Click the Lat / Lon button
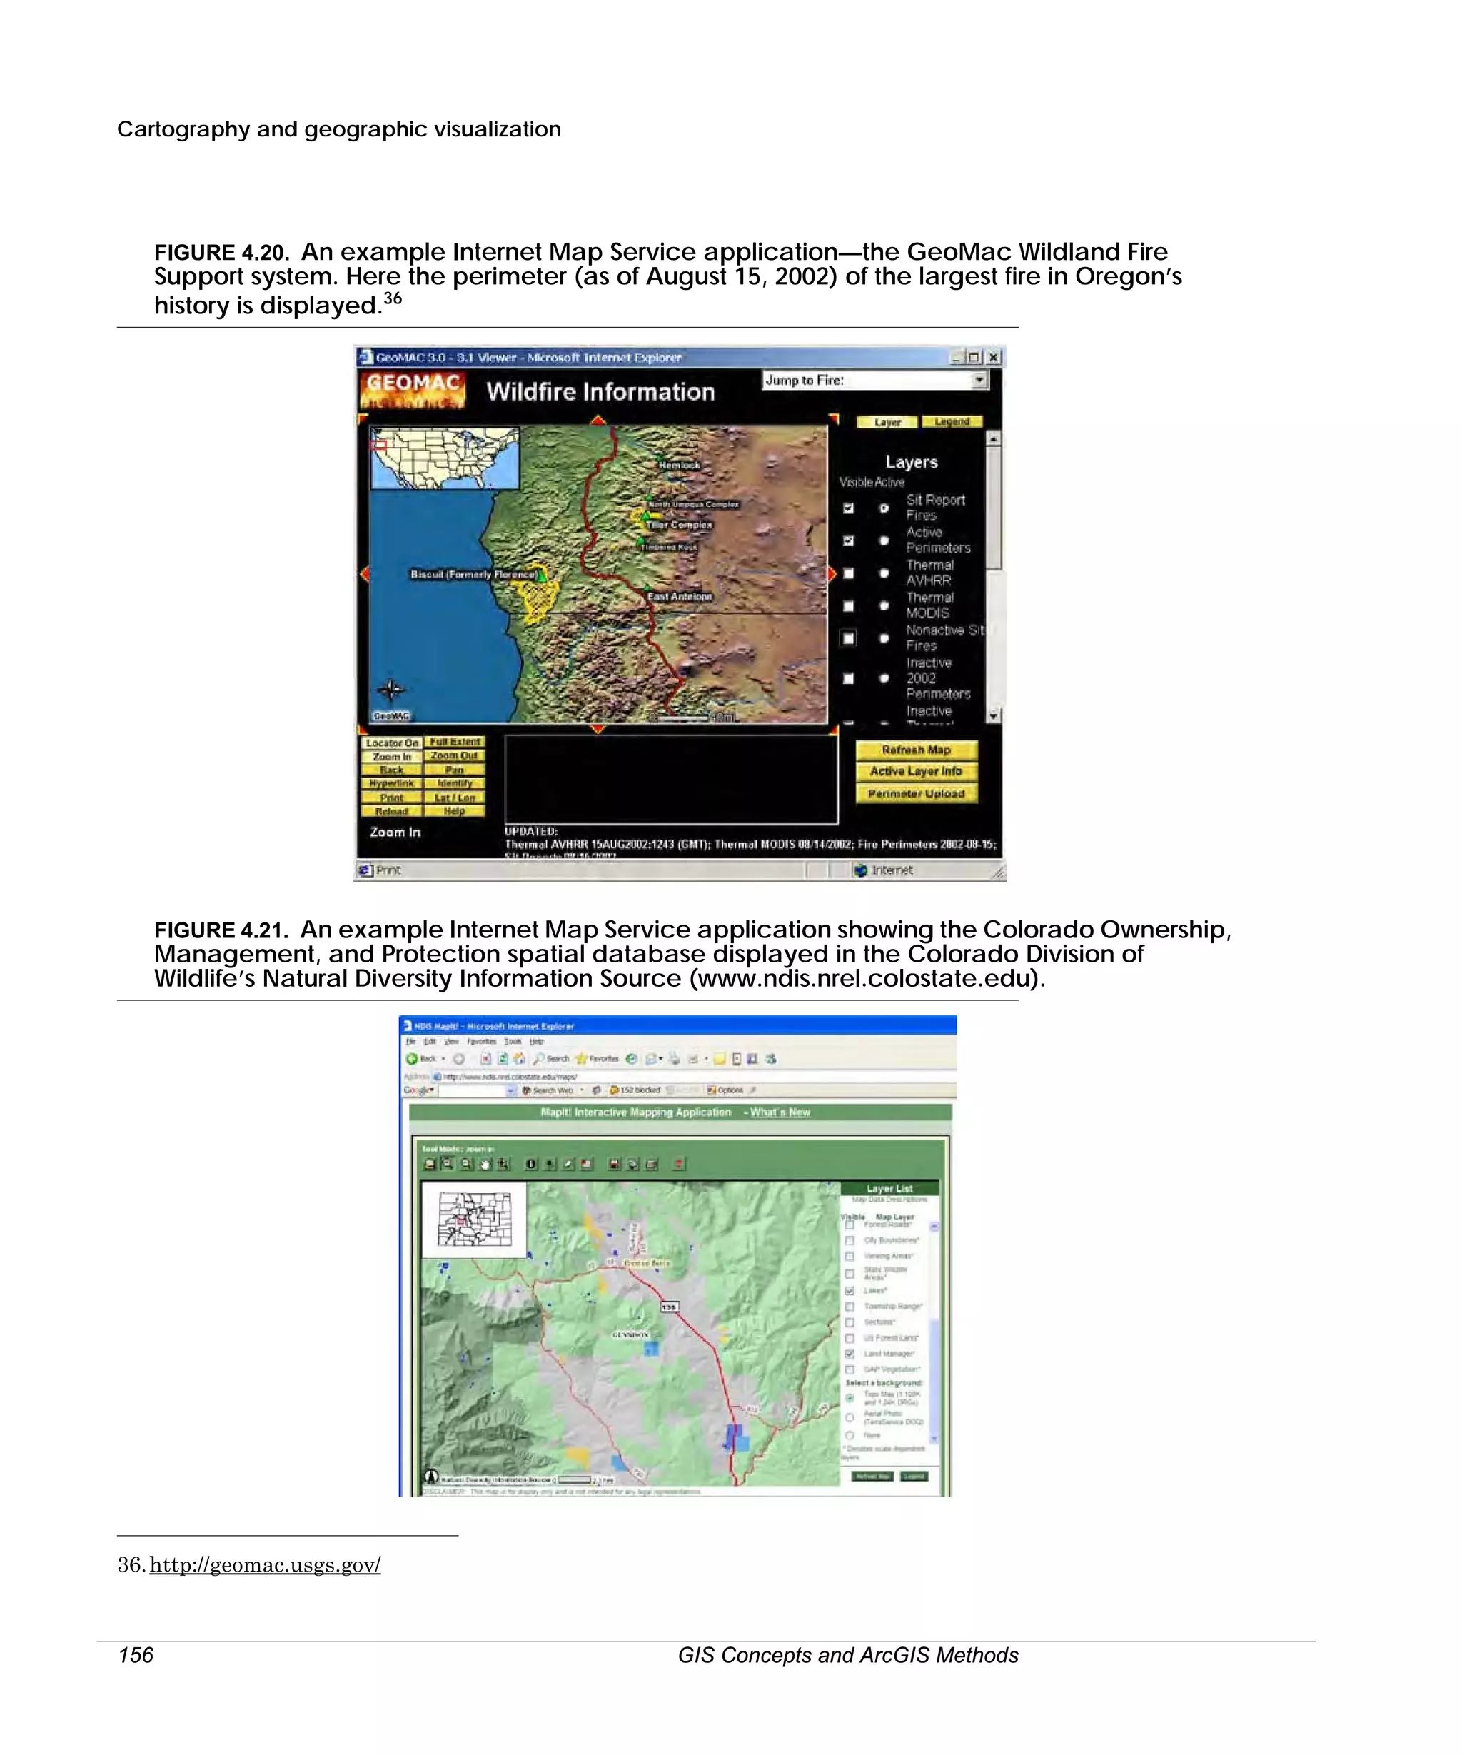 [x=455, y=798]
